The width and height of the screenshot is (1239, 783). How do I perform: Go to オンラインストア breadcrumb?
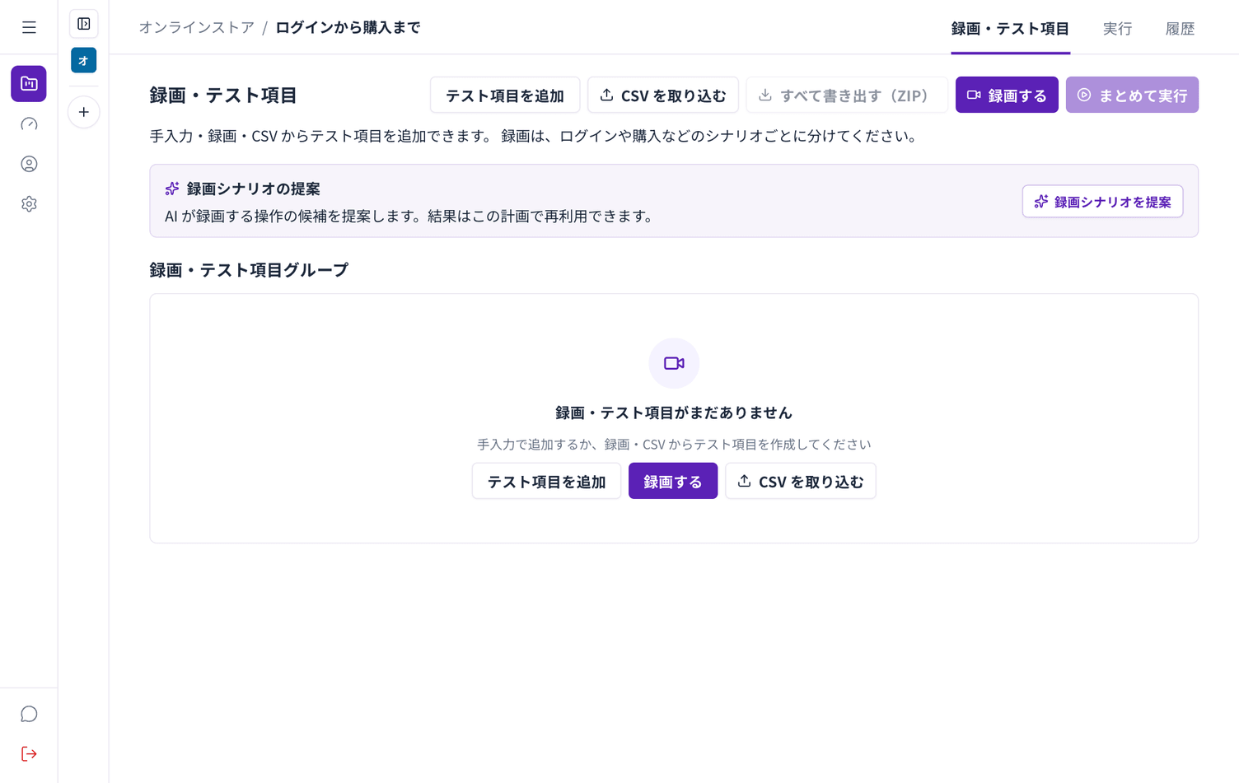[196, 27]
